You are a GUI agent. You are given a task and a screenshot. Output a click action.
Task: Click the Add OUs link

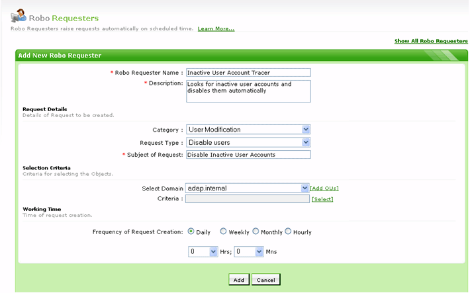pyautogui.click(x=324, y=188)
